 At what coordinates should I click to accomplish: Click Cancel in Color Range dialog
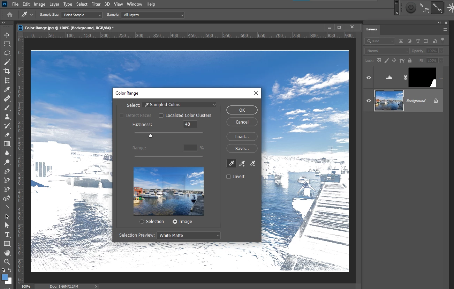tap(242, 122)
